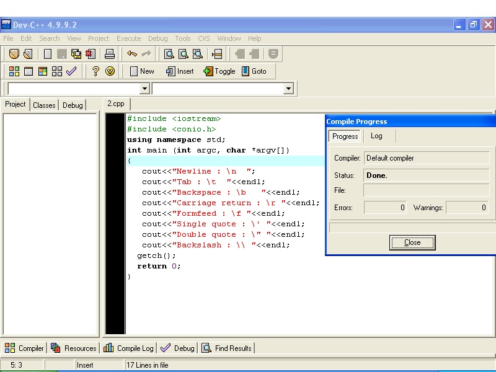Screen dimensions: 496x372
Task: Switch to the Classes side tab
Action: (44, 105)
